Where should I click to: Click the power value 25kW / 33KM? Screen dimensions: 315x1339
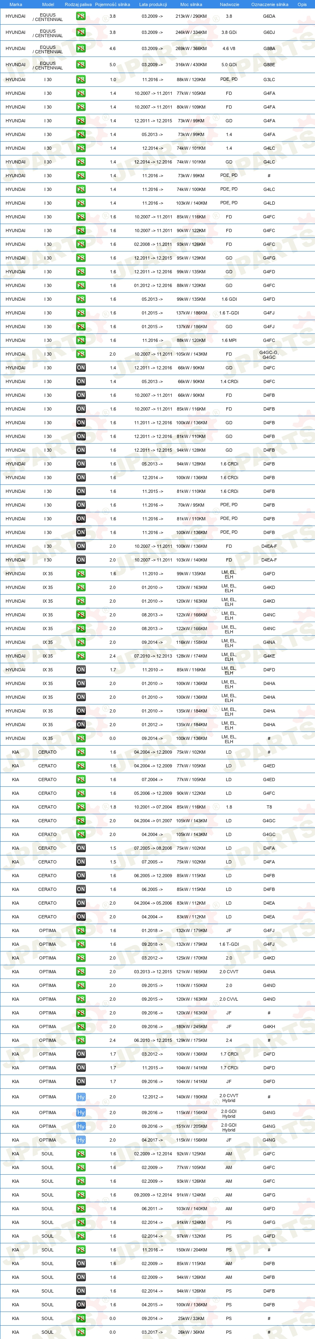tap(191, 1319)
